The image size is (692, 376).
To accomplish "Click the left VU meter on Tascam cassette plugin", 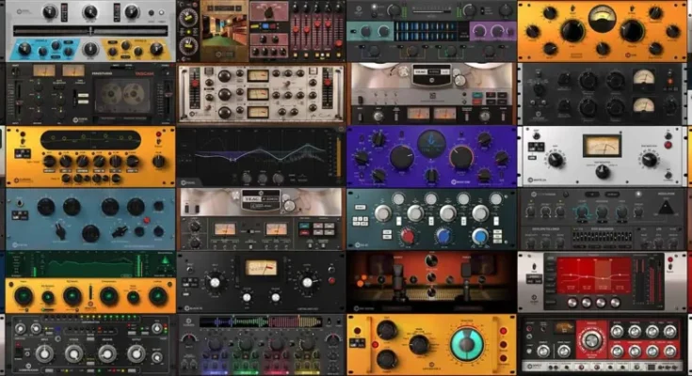I will coord(44,70).
